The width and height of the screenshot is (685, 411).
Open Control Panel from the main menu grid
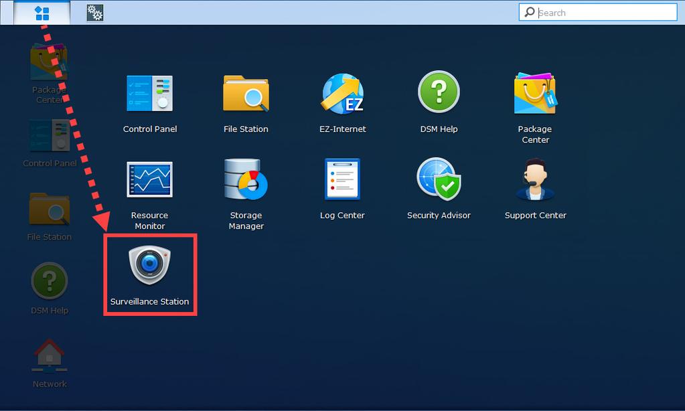click(x=150, y=104)
